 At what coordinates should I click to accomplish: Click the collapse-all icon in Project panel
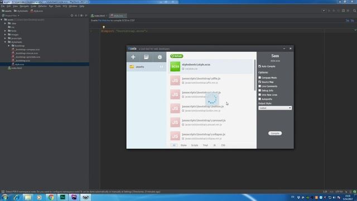[76, 16]
